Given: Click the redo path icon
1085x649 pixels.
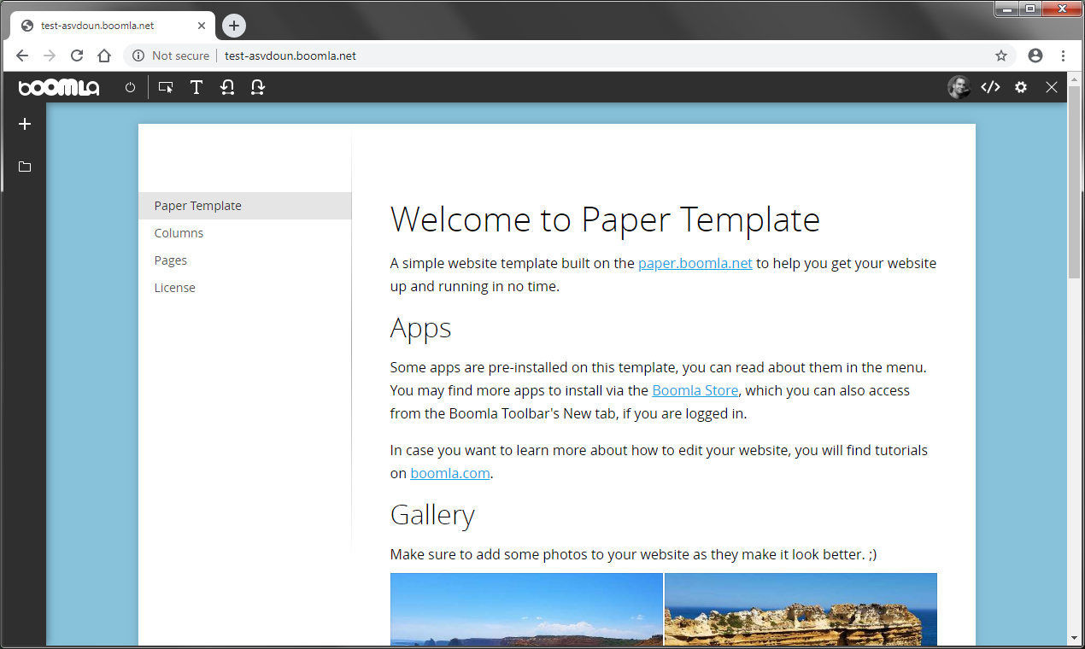Looking at the screenshot, I should (258, 87).
